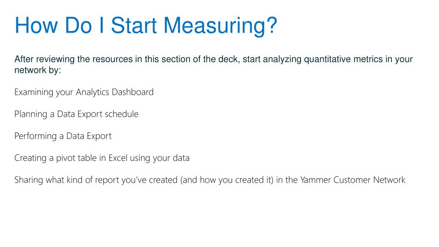
Task: Click the words 'Analytics Dashboard'
Action: coord(115,92)
